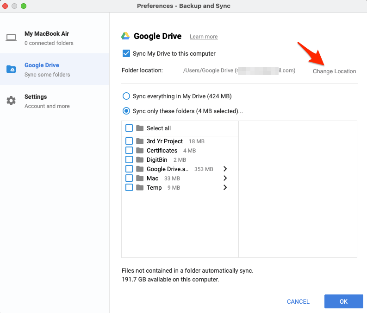Image resolution: width=367 pixels, height=313 pixels.
Task: Click the Google Drive logo beside the heading
Action: click(x=125, y=36)
